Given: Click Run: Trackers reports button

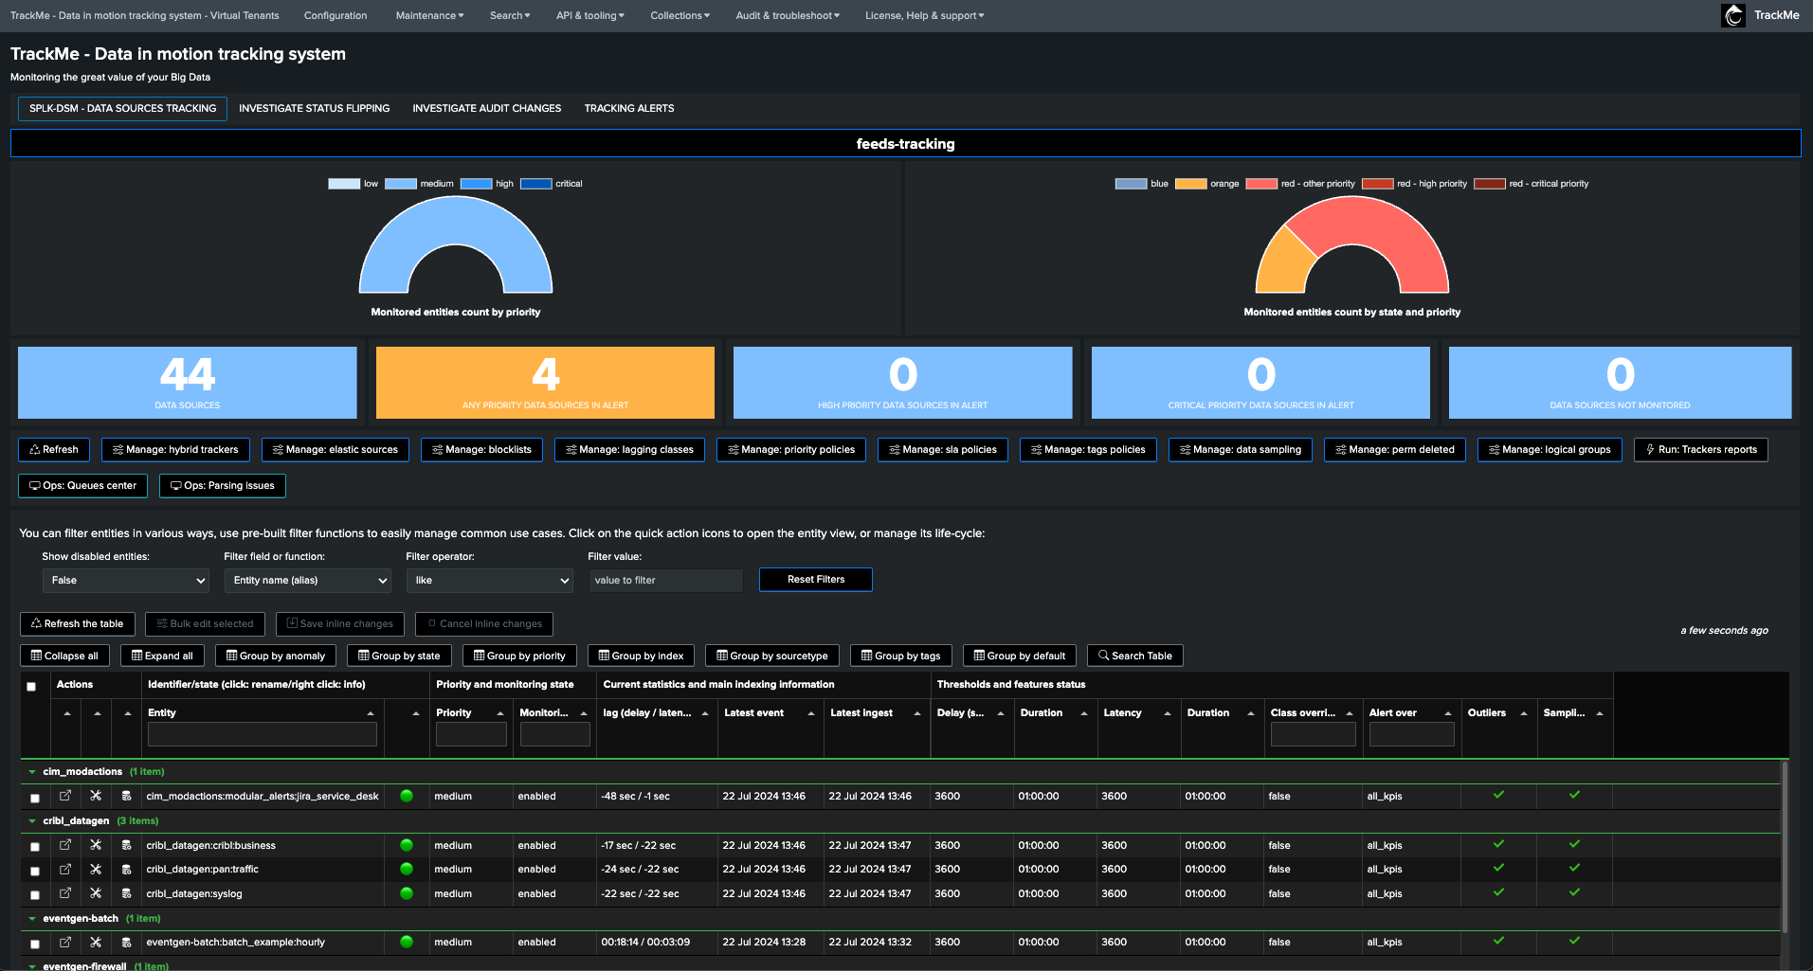Looking at the screenshot, I should pyautogui.click(x=1700, y=449).
